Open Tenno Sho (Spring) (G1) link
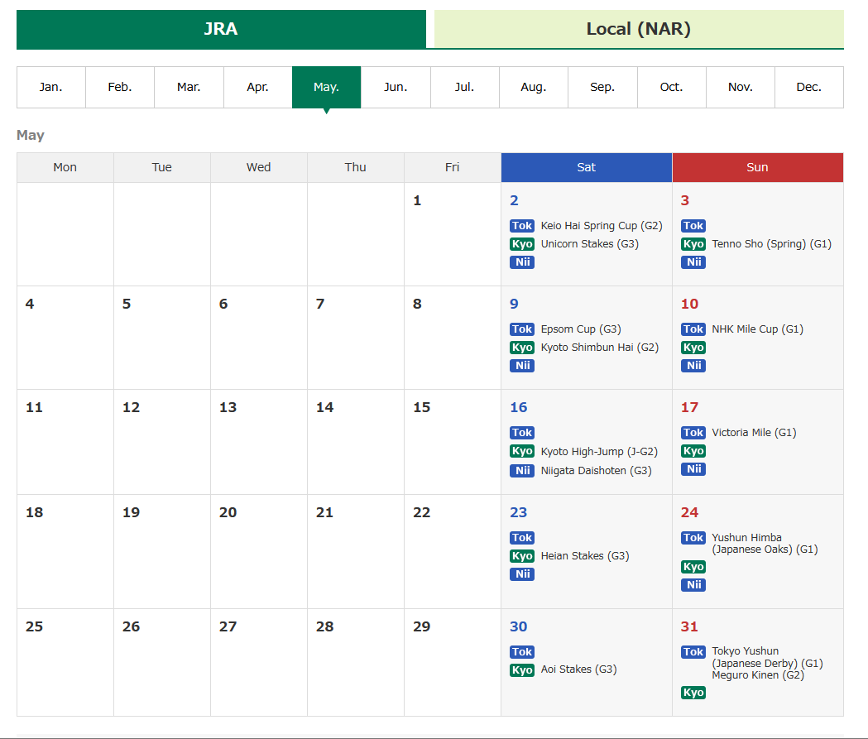This screenshot has width=868, height=739. tap(772, 244)
